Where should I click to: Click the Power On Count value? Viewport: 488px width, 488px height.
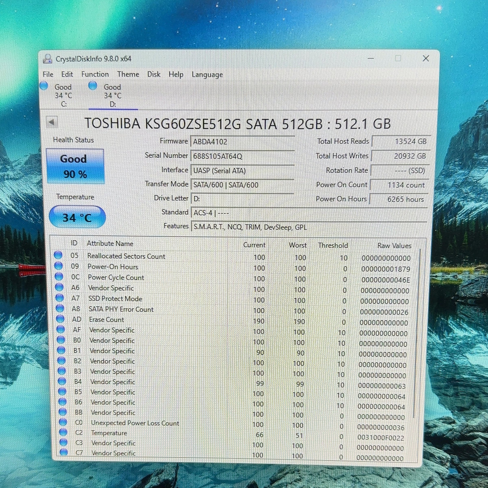coord(399,185)
